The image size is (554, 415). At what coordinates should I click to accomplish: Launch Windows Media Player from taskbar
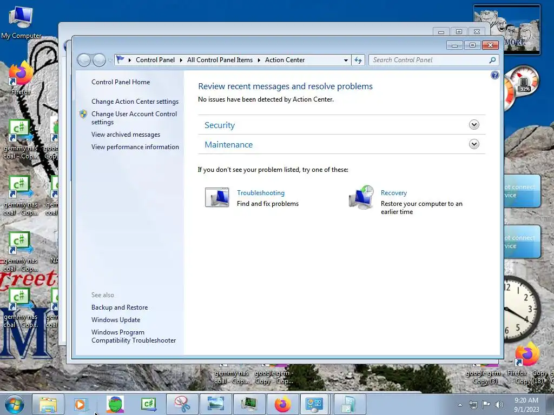80,404
